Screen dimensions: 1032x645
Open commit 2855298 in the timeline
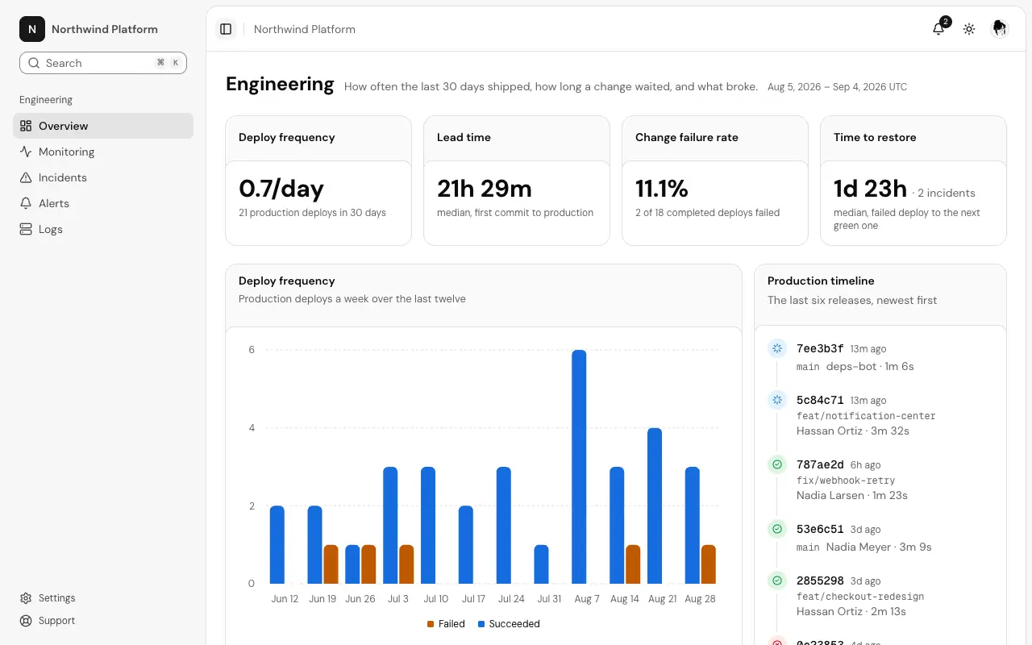click(820, 581)
